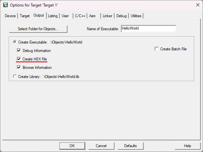This screenshot has width=203, height=152.
Task: Switch to the Debug tab
Action: tap(121, 16)
